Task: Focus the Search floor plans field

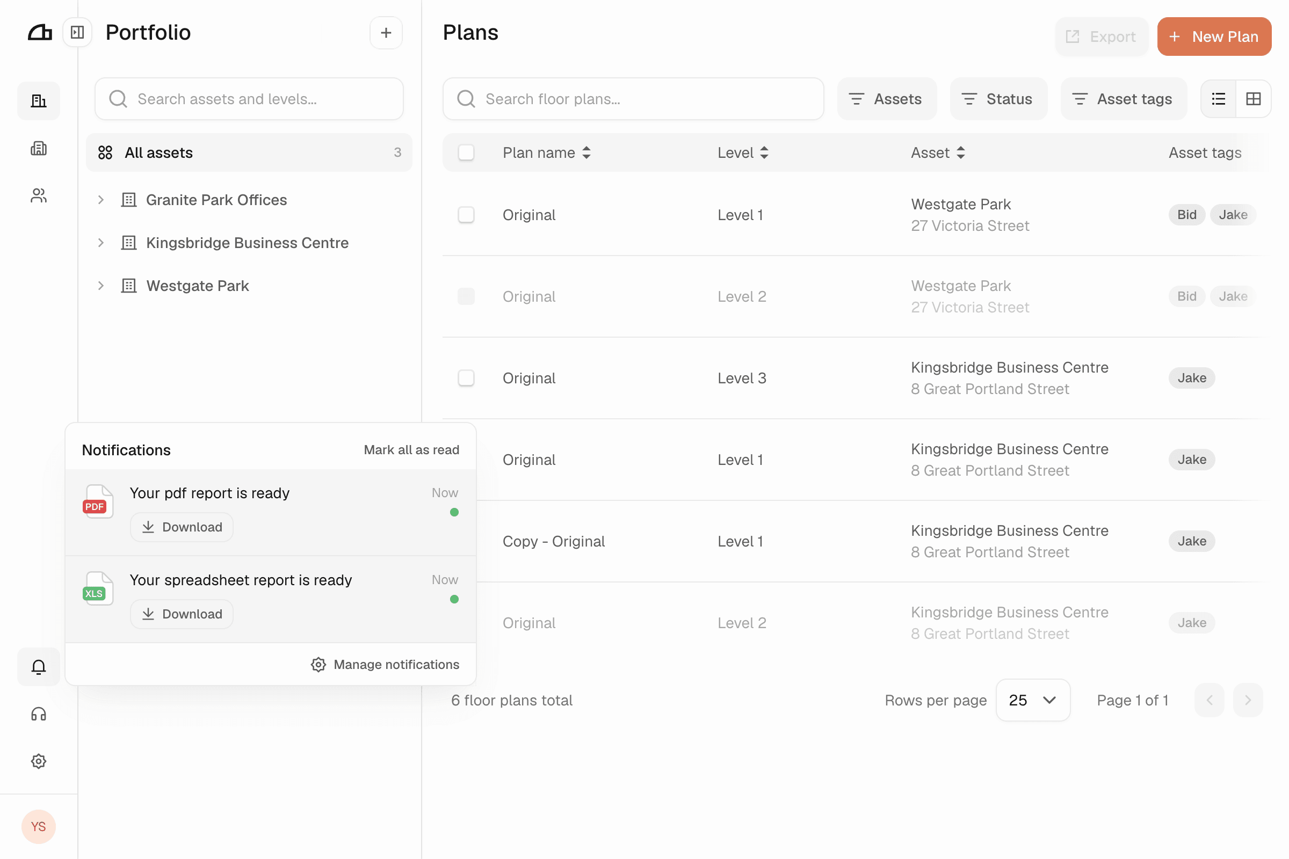Action: coord(633,99)
